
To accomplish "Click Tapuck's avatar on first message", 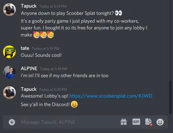I will coord(9,10).
